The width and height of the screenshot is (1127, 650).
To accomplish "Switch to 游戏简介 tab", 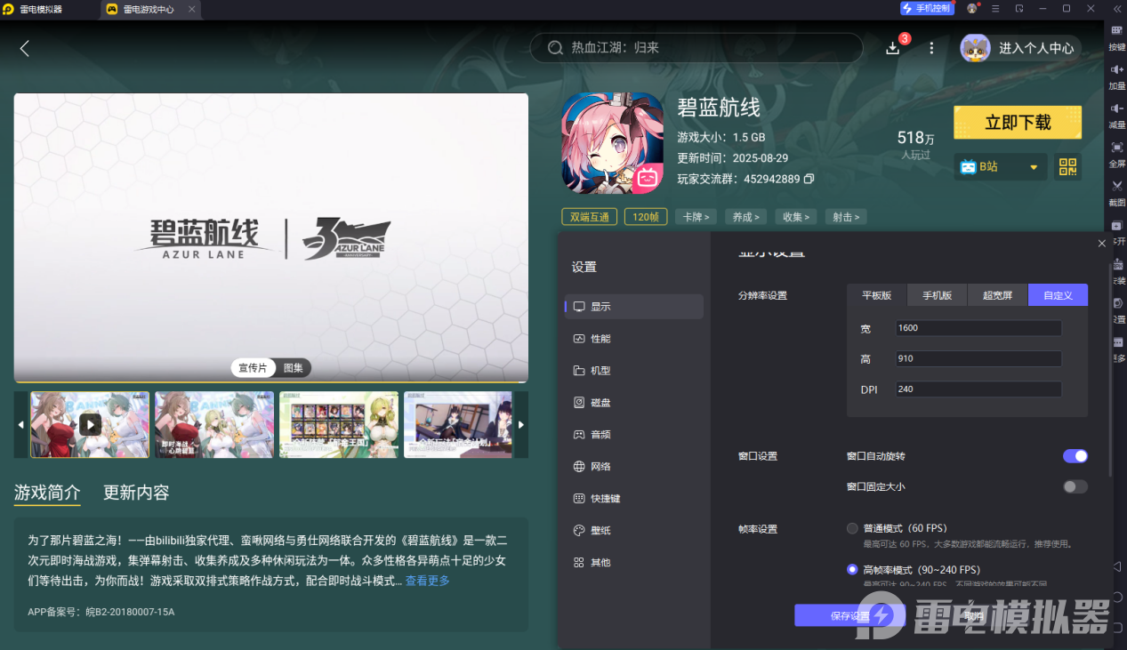I will (47, 493).
